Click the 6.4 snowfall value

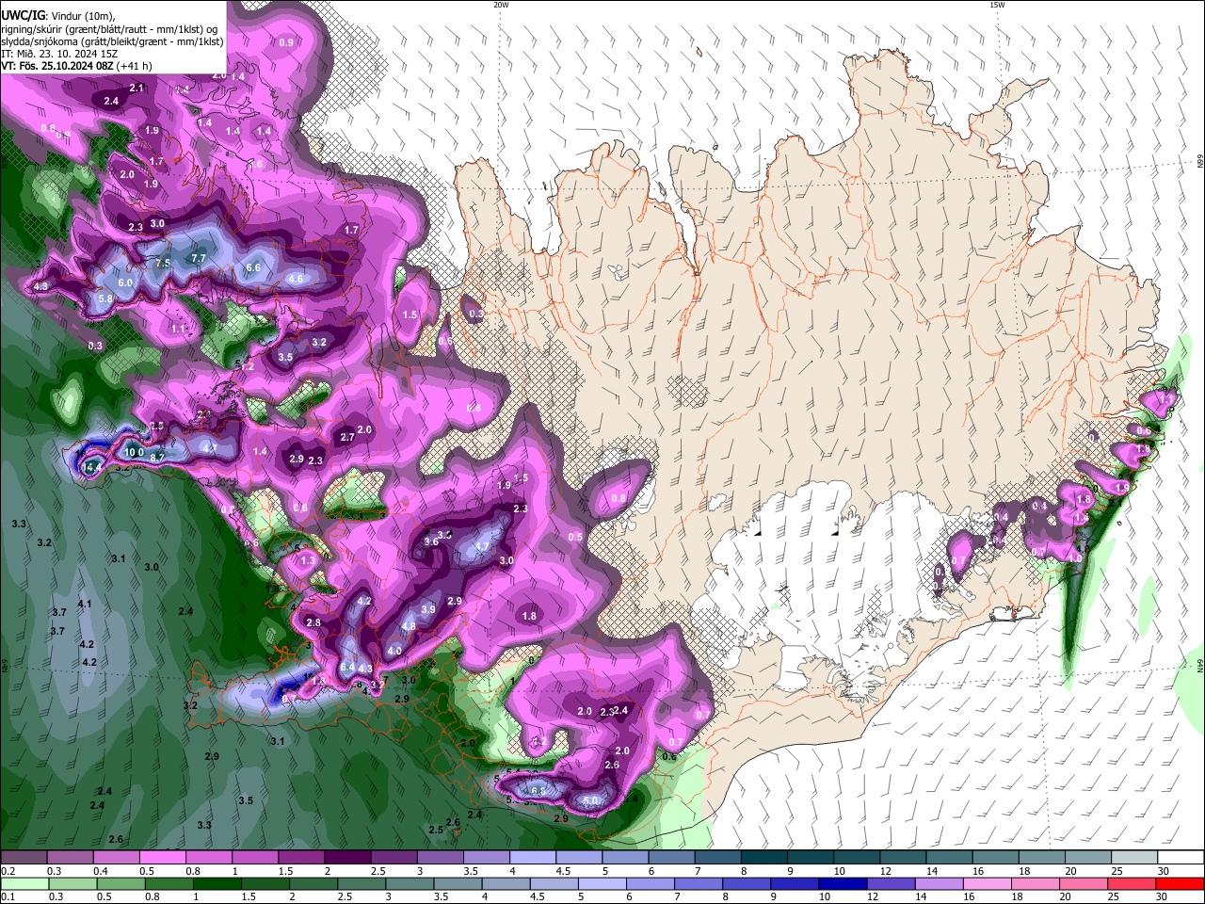click(x=347, y=668)
